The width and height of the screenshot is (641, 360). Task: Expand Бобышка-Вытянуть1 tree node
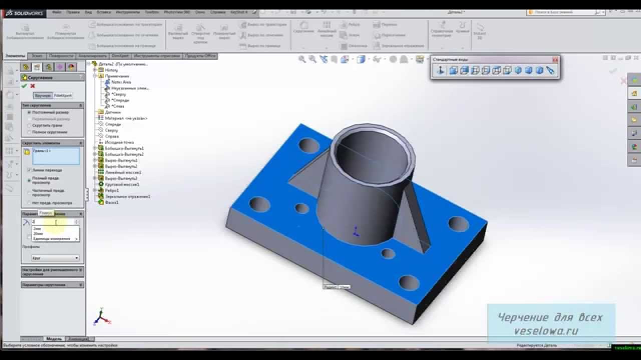pos(95,148)
